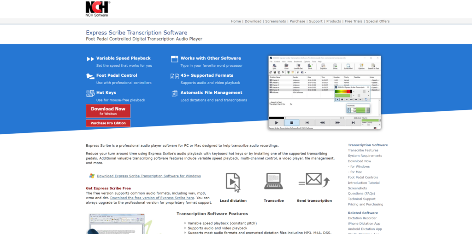Image resolution: width=472 pixels, height=234 pixels.
Task: Click the Purchase Pro Edition button
Action: pos(108,123)
